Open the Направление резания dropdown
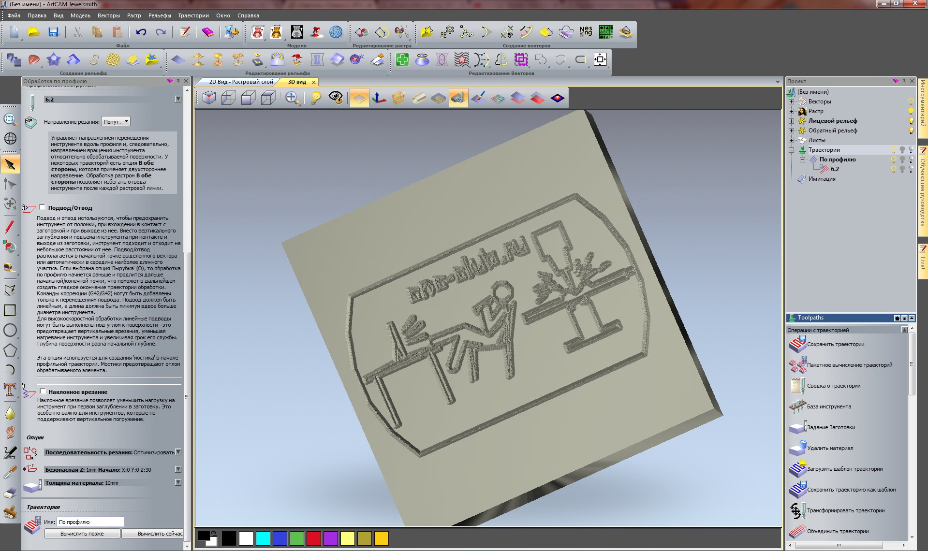The width and height of the screenshot is (928, 551). (116, 122)
